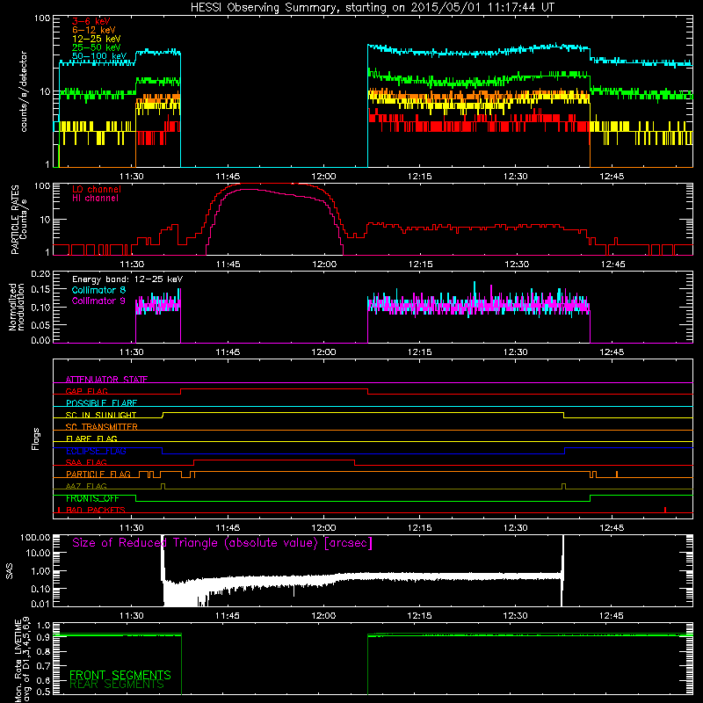Click the '0.7' tick on livetime axis

point(43,666)
